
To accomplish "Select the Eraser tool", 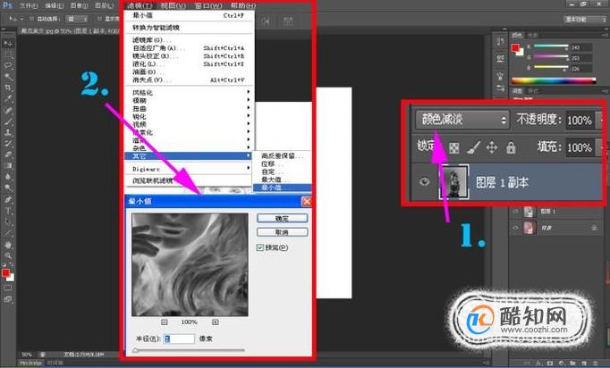I will [x=8, y=155].
